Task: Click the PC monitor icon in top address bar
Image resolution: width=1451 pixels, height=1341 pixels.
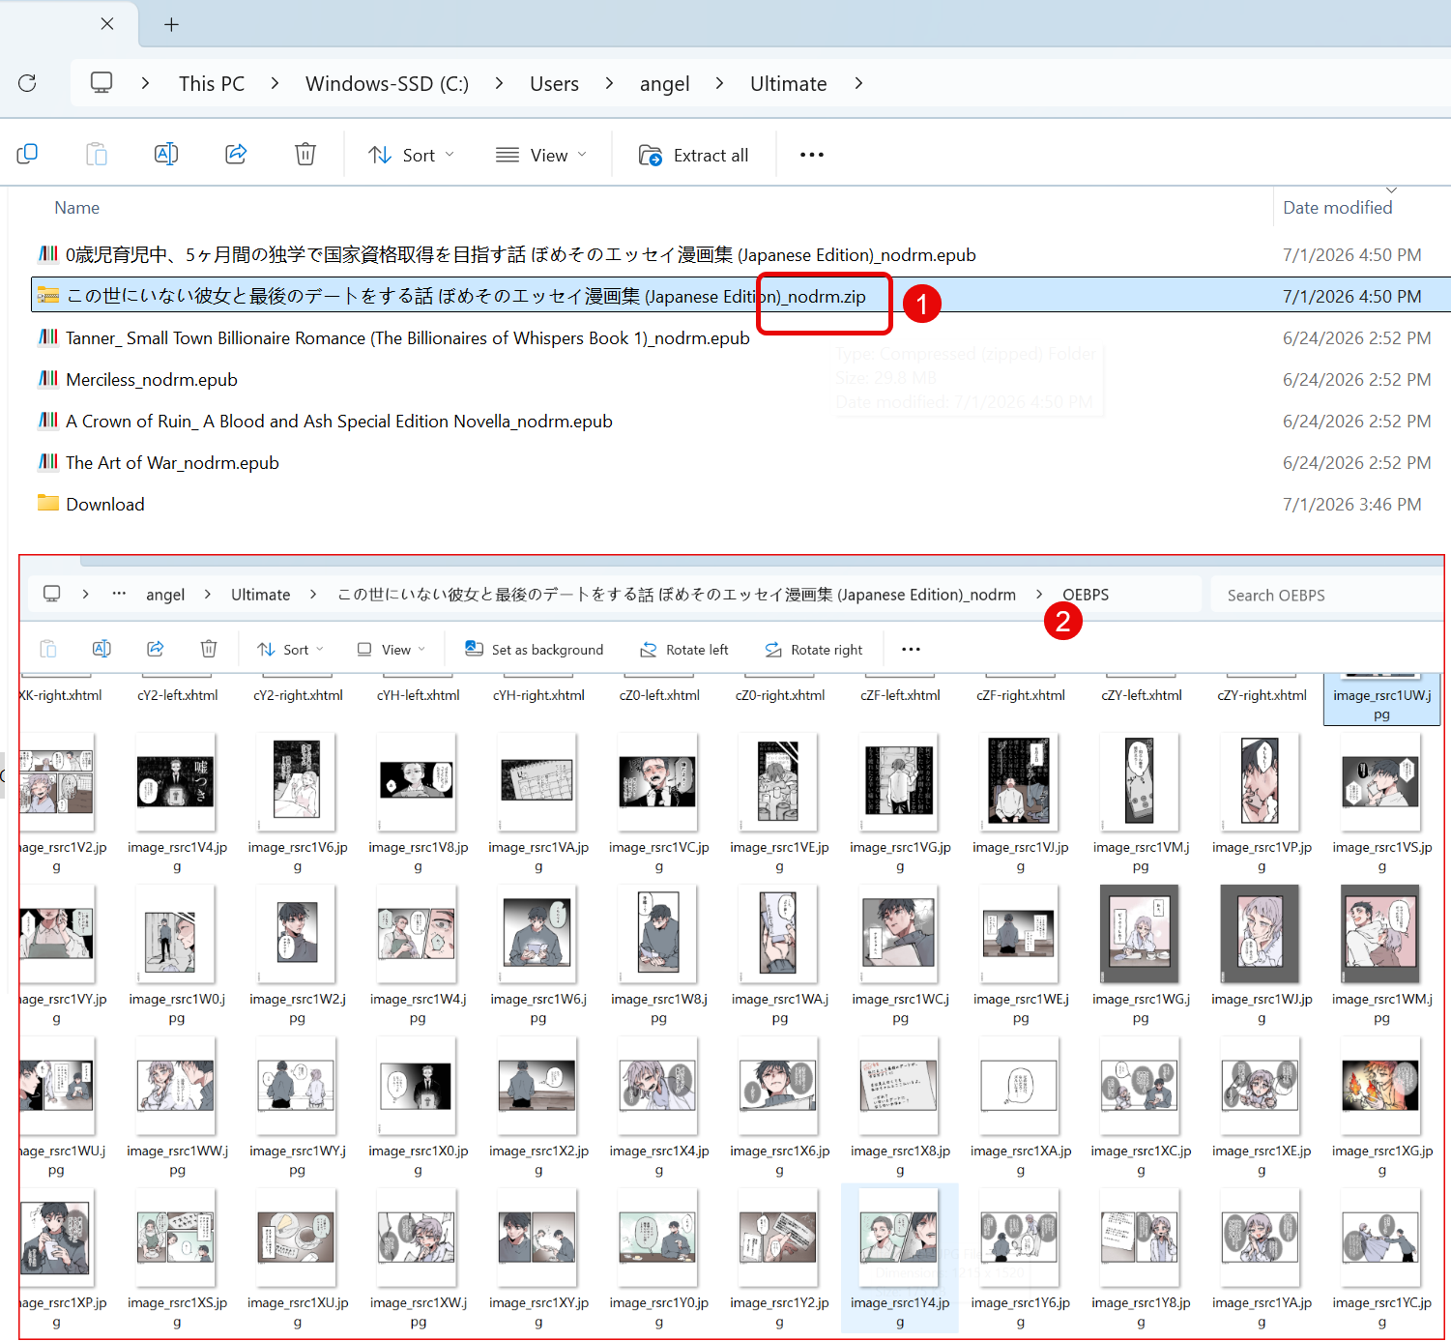Action: 102,83
